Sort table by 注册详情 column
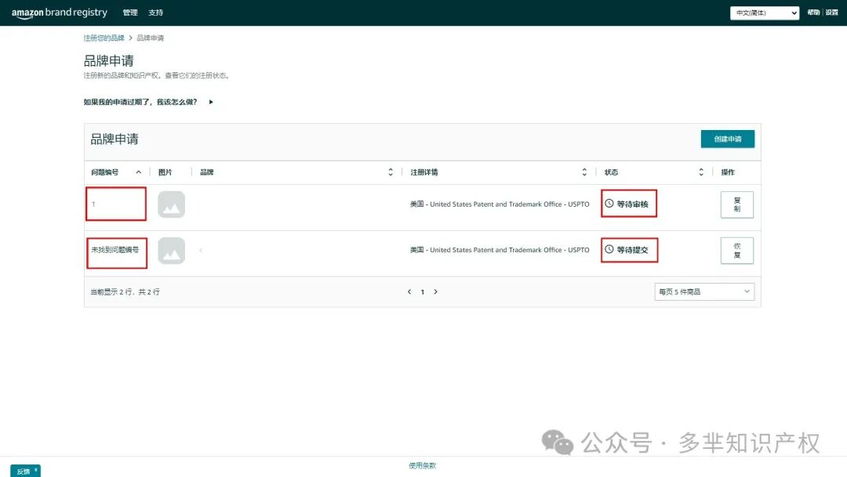 point(584,172)
